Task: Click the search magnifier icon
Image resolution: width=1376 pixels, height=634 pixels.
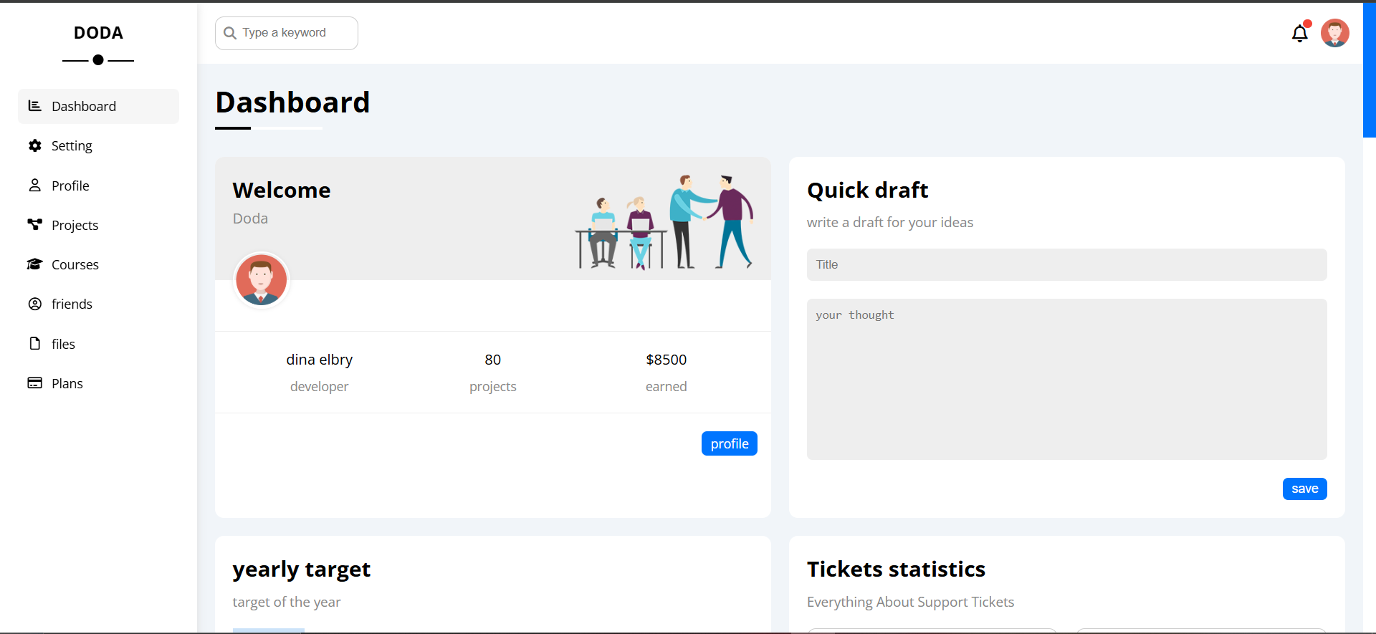Action: pyautogui.click(x=230, y=33)
